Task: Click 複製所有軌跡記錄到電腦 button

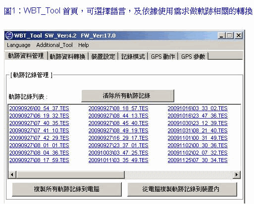Action: 67,189
